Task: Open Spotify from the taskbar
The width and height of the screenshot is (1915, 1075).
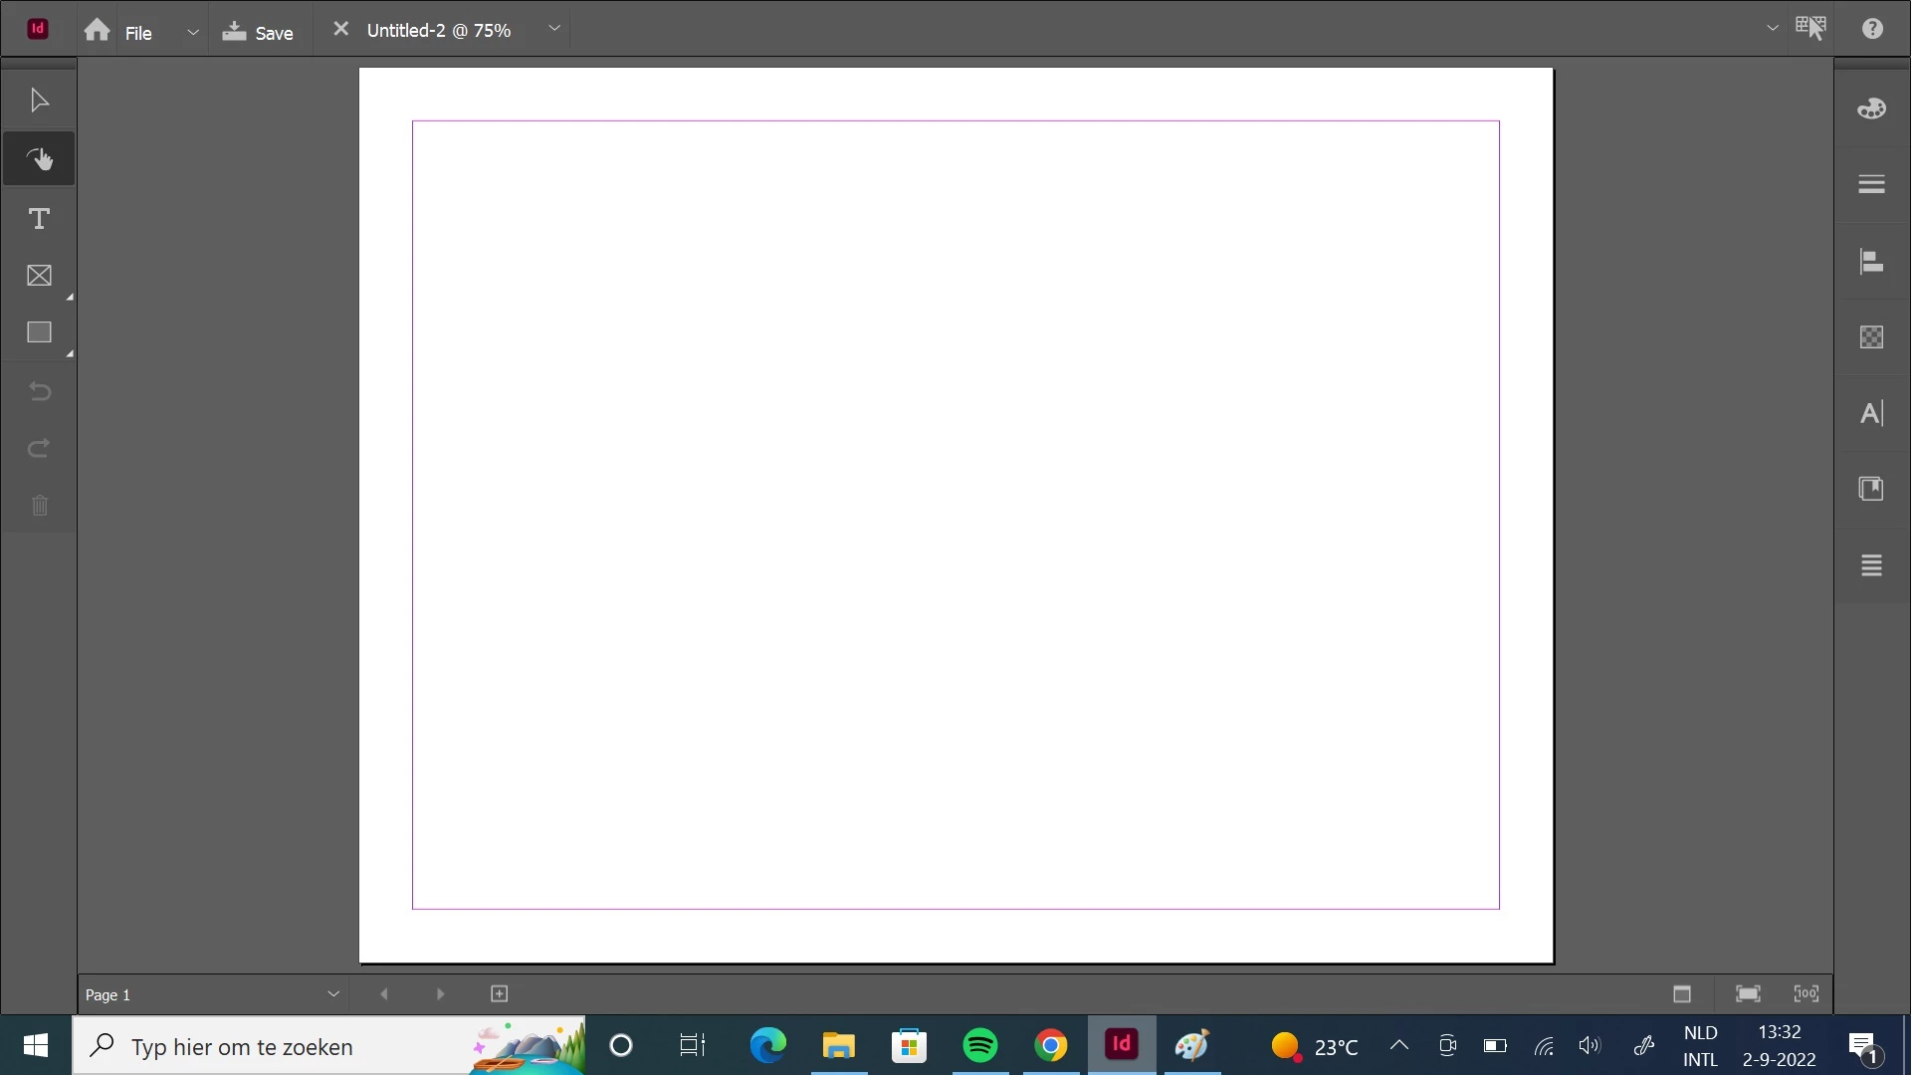Action: [x=982, y=1047]
